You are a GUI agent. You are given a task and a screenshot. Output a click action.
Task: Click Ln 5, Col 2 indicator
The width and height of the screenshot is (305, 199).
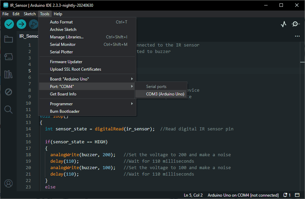coord(193,195)
